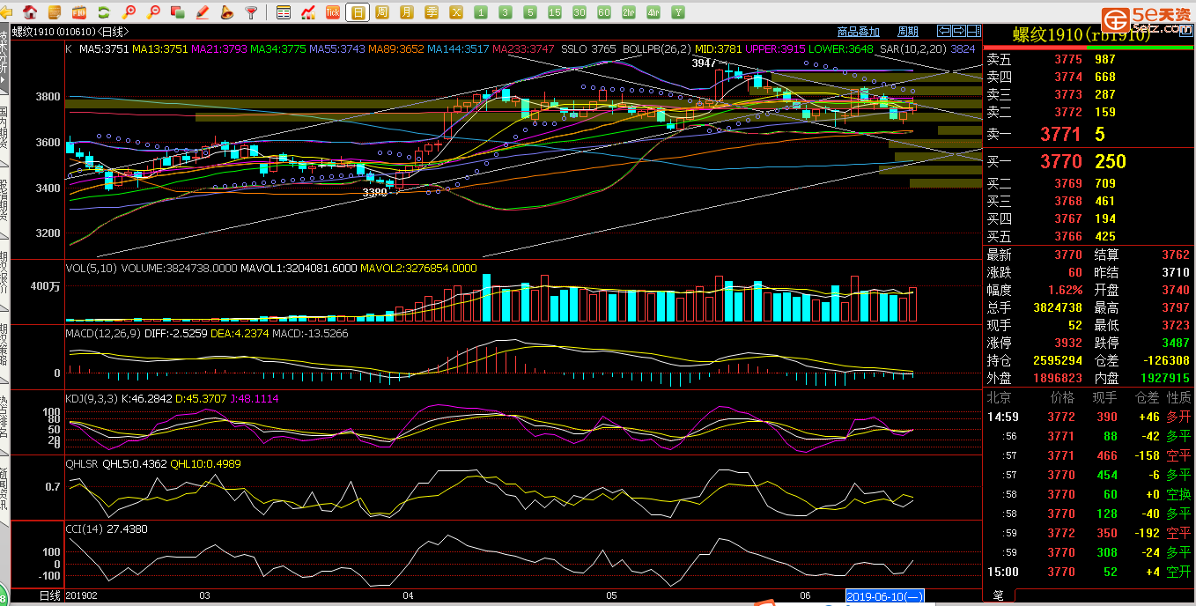Click the 买一 price 3770

(1060, 161)
